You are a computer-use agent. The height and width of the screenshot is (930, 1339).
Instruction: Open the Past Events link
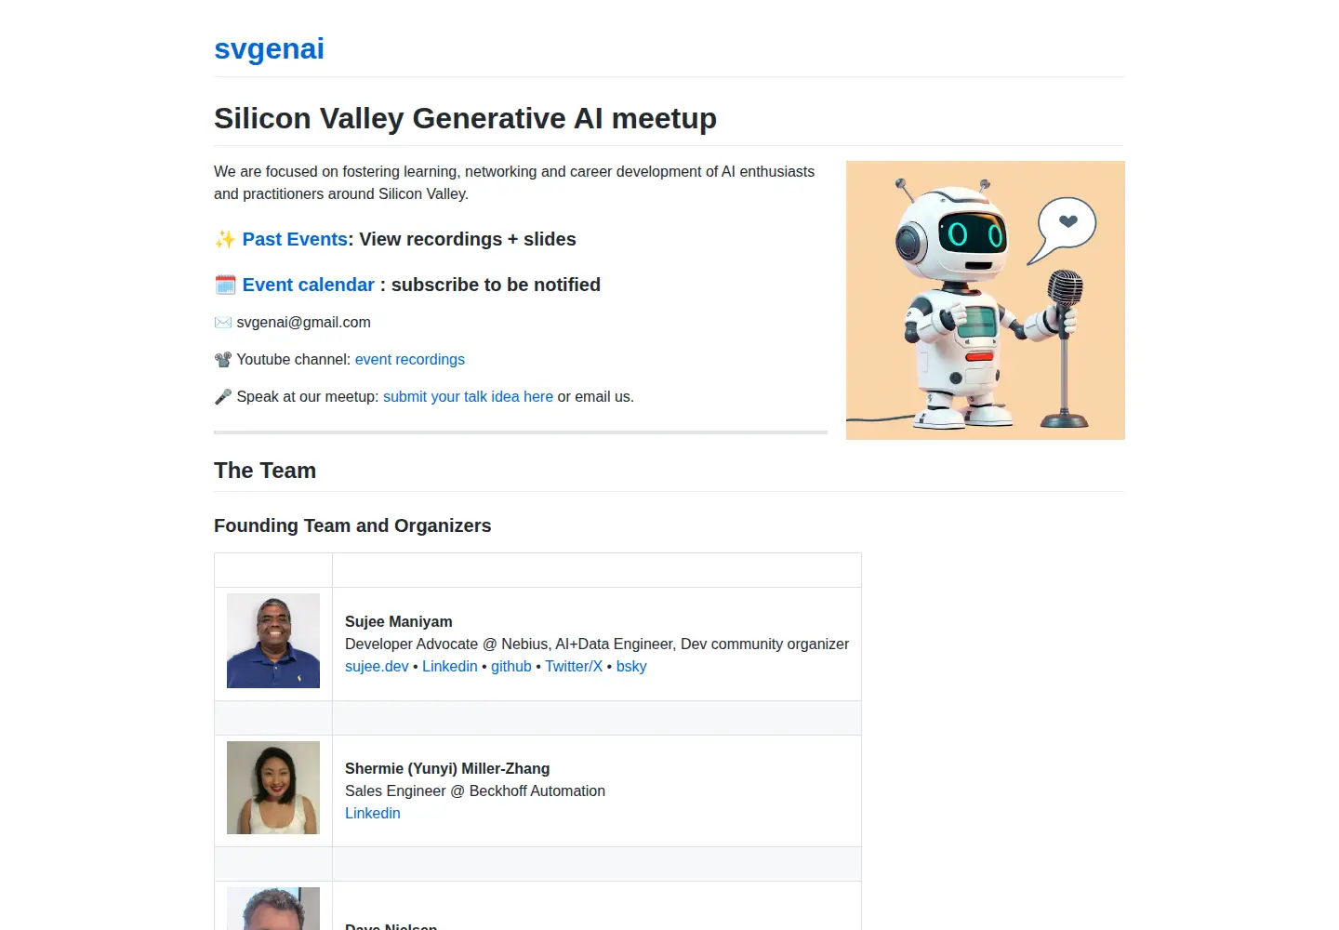coord(295,239)
